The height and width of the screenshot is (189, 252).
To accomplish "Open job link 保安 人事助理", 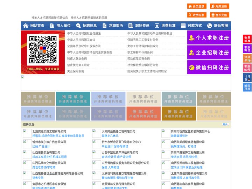I will (110, 167).
